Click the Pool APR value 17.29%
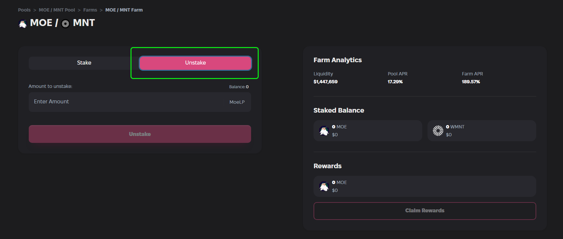The width and height of the screenshot is (563, 239). (x=395, y=82)
